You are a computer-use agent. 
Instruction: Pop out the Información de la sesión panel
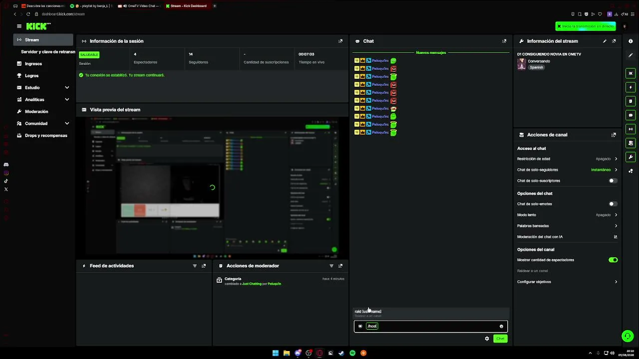340,41
